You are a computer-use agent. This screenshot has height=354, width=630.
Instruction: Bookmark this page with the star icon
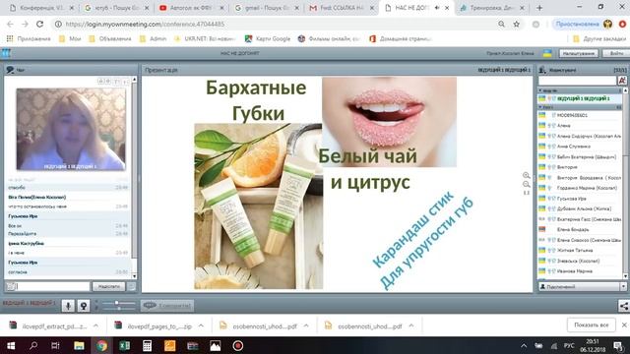516,24
